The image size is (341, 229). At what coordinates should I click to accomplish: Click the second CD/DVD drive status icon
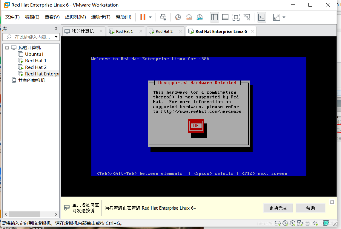coord(293,223)
